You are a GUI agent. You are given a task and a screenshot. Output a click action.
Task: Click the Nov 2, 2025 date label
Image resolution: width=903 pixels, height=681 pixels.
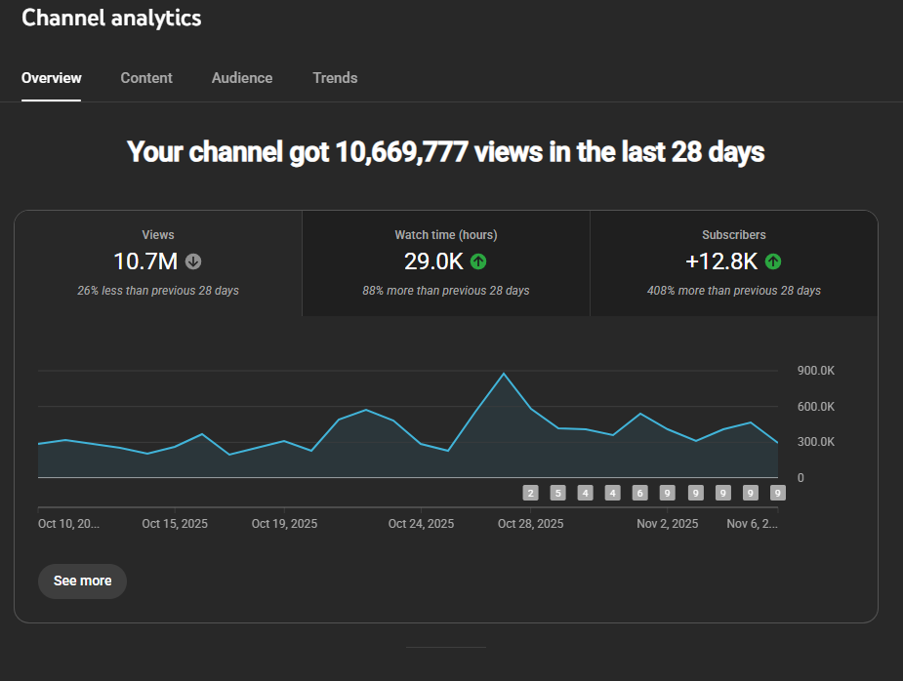click(667, 524)
